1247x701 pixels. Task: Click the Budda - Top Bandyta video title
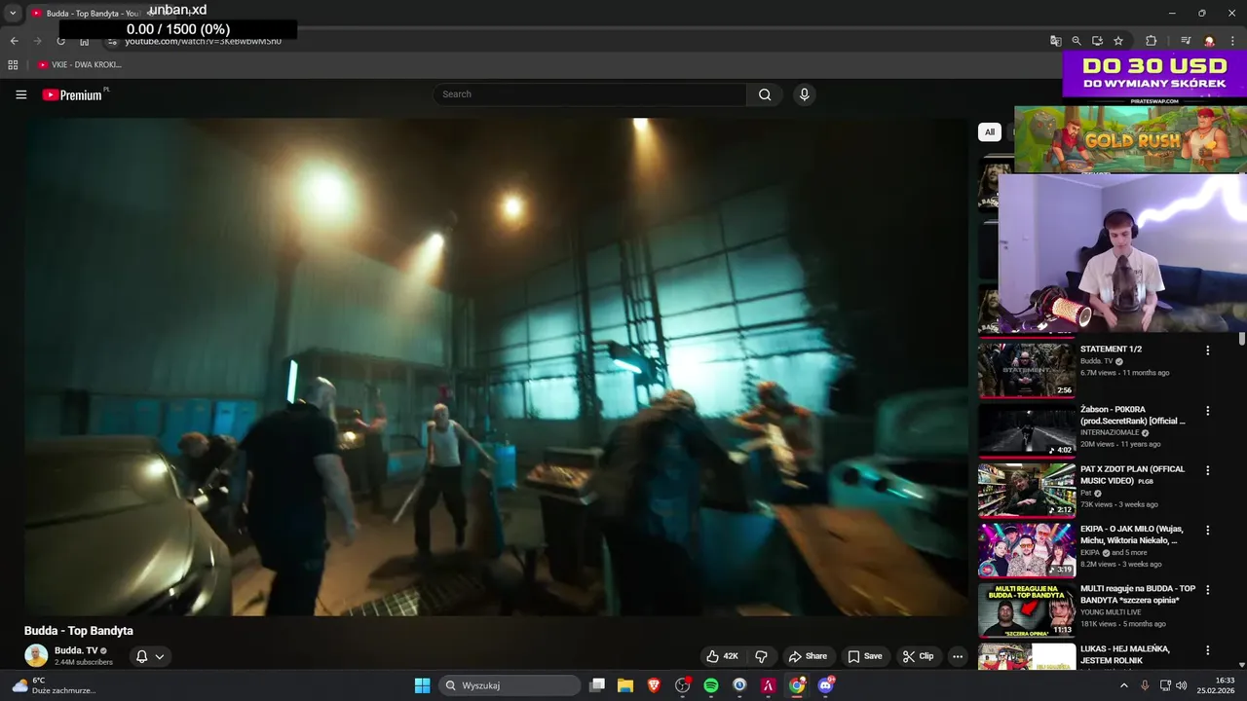pyautogui.click(x=79, y=631)
